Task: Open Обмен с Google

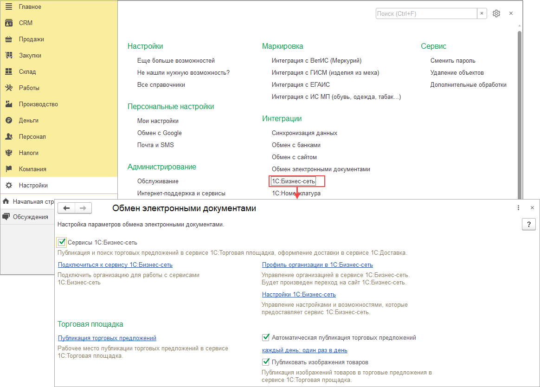Action: pos(159,133)
